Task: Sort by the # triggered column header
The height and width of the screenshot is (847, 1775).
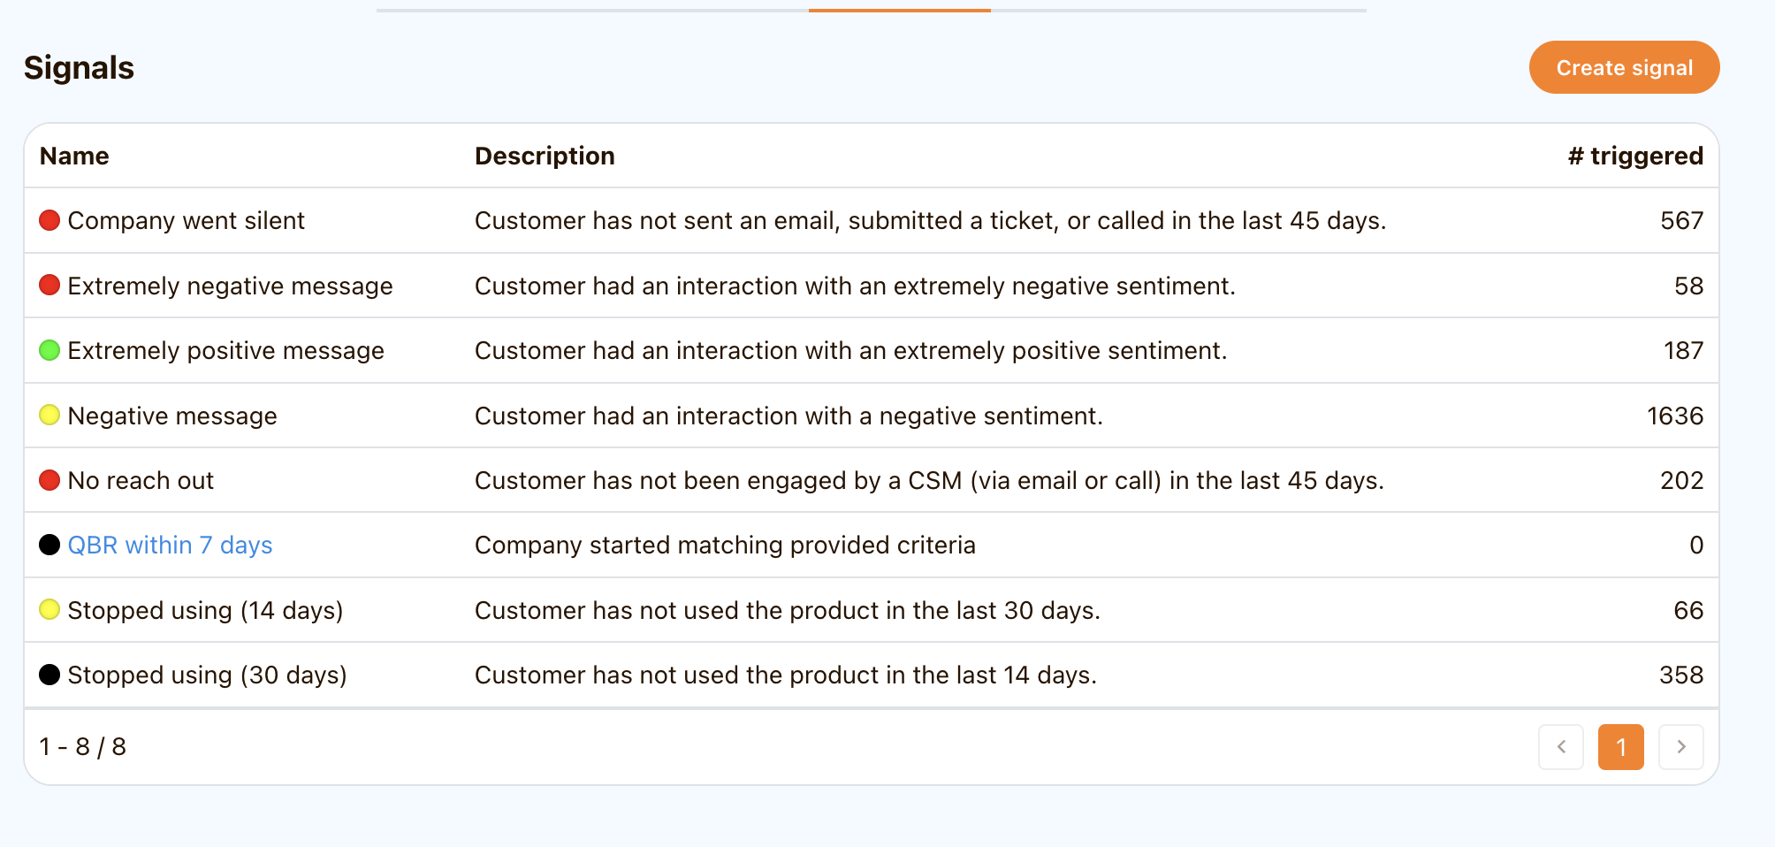Action: (1635, 156)
